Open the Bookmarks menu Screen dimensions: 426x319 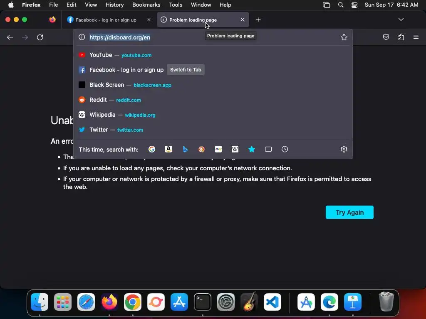[146, 5]
